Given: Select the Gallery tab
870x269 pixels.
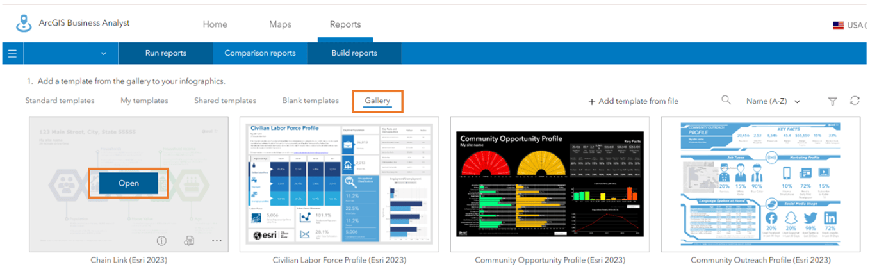Looking at the screenshot, I should click(377, 101).
